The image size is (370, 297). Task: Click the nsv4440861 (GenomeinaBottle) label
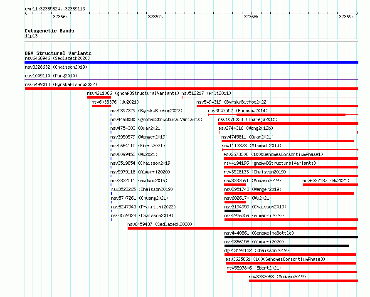(x=259, y=233)
